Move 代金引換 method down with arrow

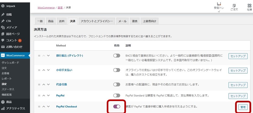48,85
